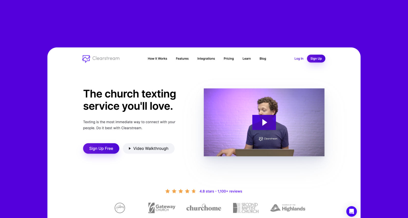Screen dimensions: 408x218
Task: Open the Learn nav item
Action: coord(247,59)
